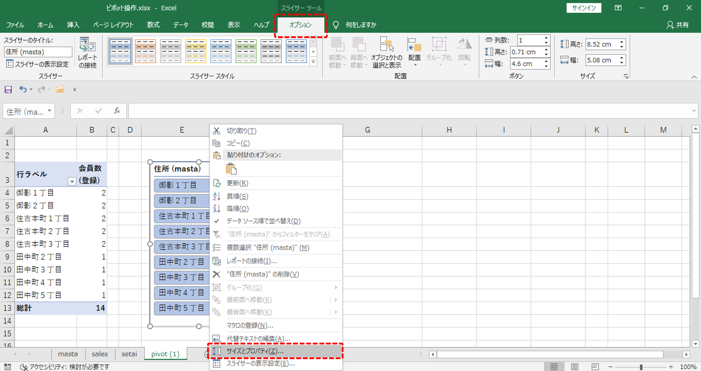701x371 pixels.
Task: Click the Undo arrow icon
Action: (x=23, y=90)
